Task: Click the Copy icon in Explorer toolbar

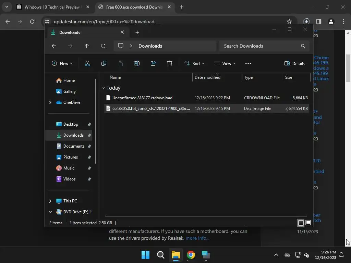Action: click(104, 63)
